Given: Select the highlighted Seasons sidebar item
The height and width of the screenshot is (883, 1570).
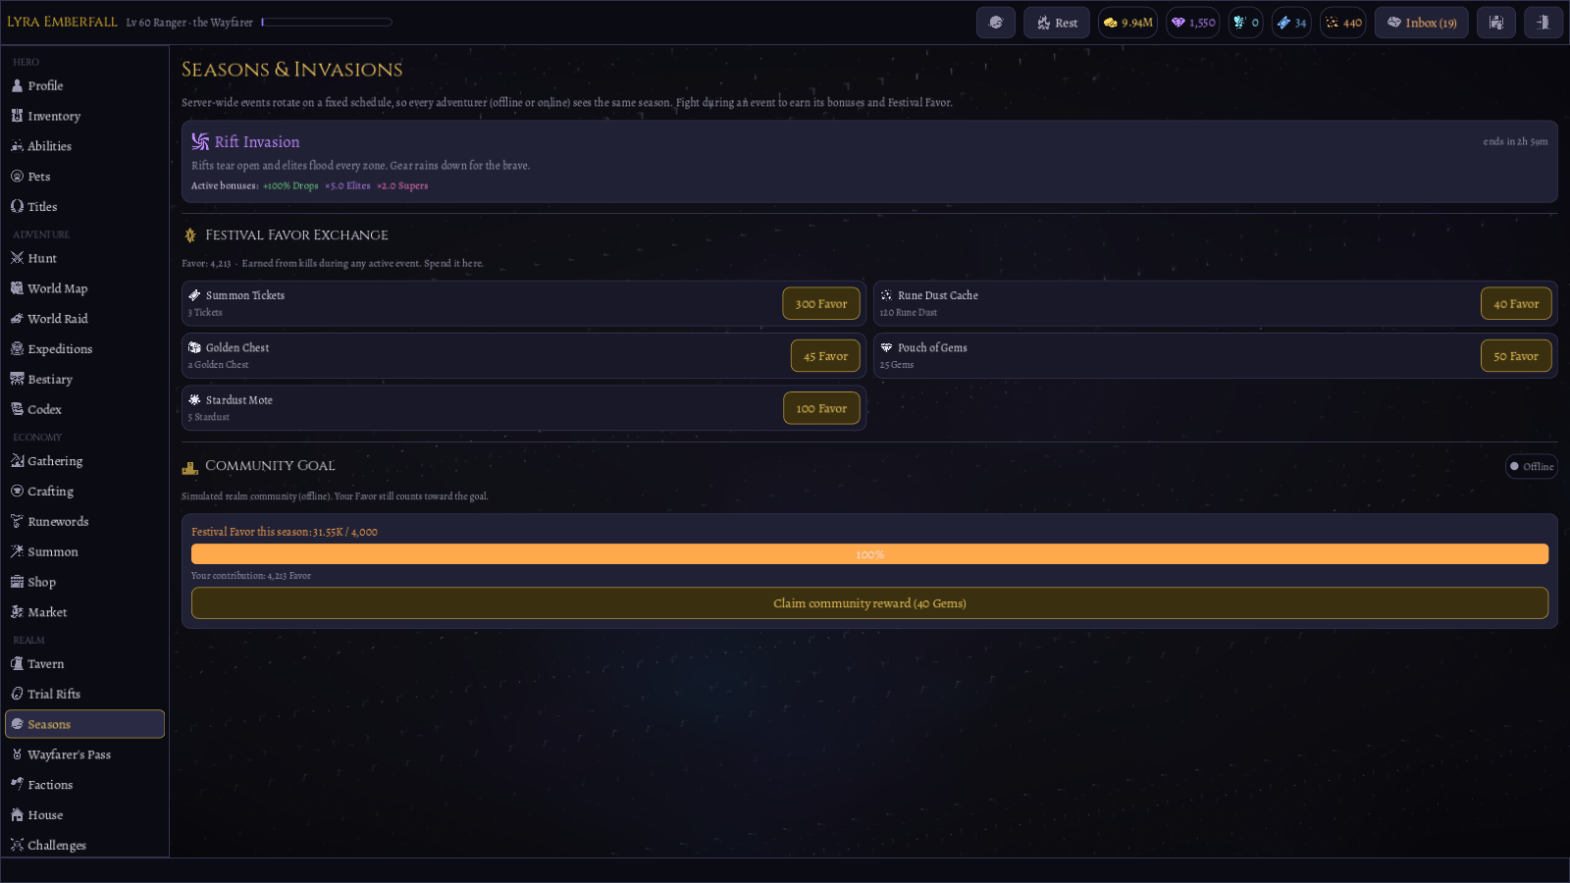Looking at the screenshot, I should click(84, 724).
